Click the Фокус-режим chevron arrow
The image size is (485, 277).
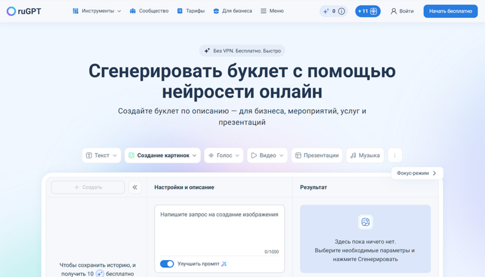coord(434,173)
